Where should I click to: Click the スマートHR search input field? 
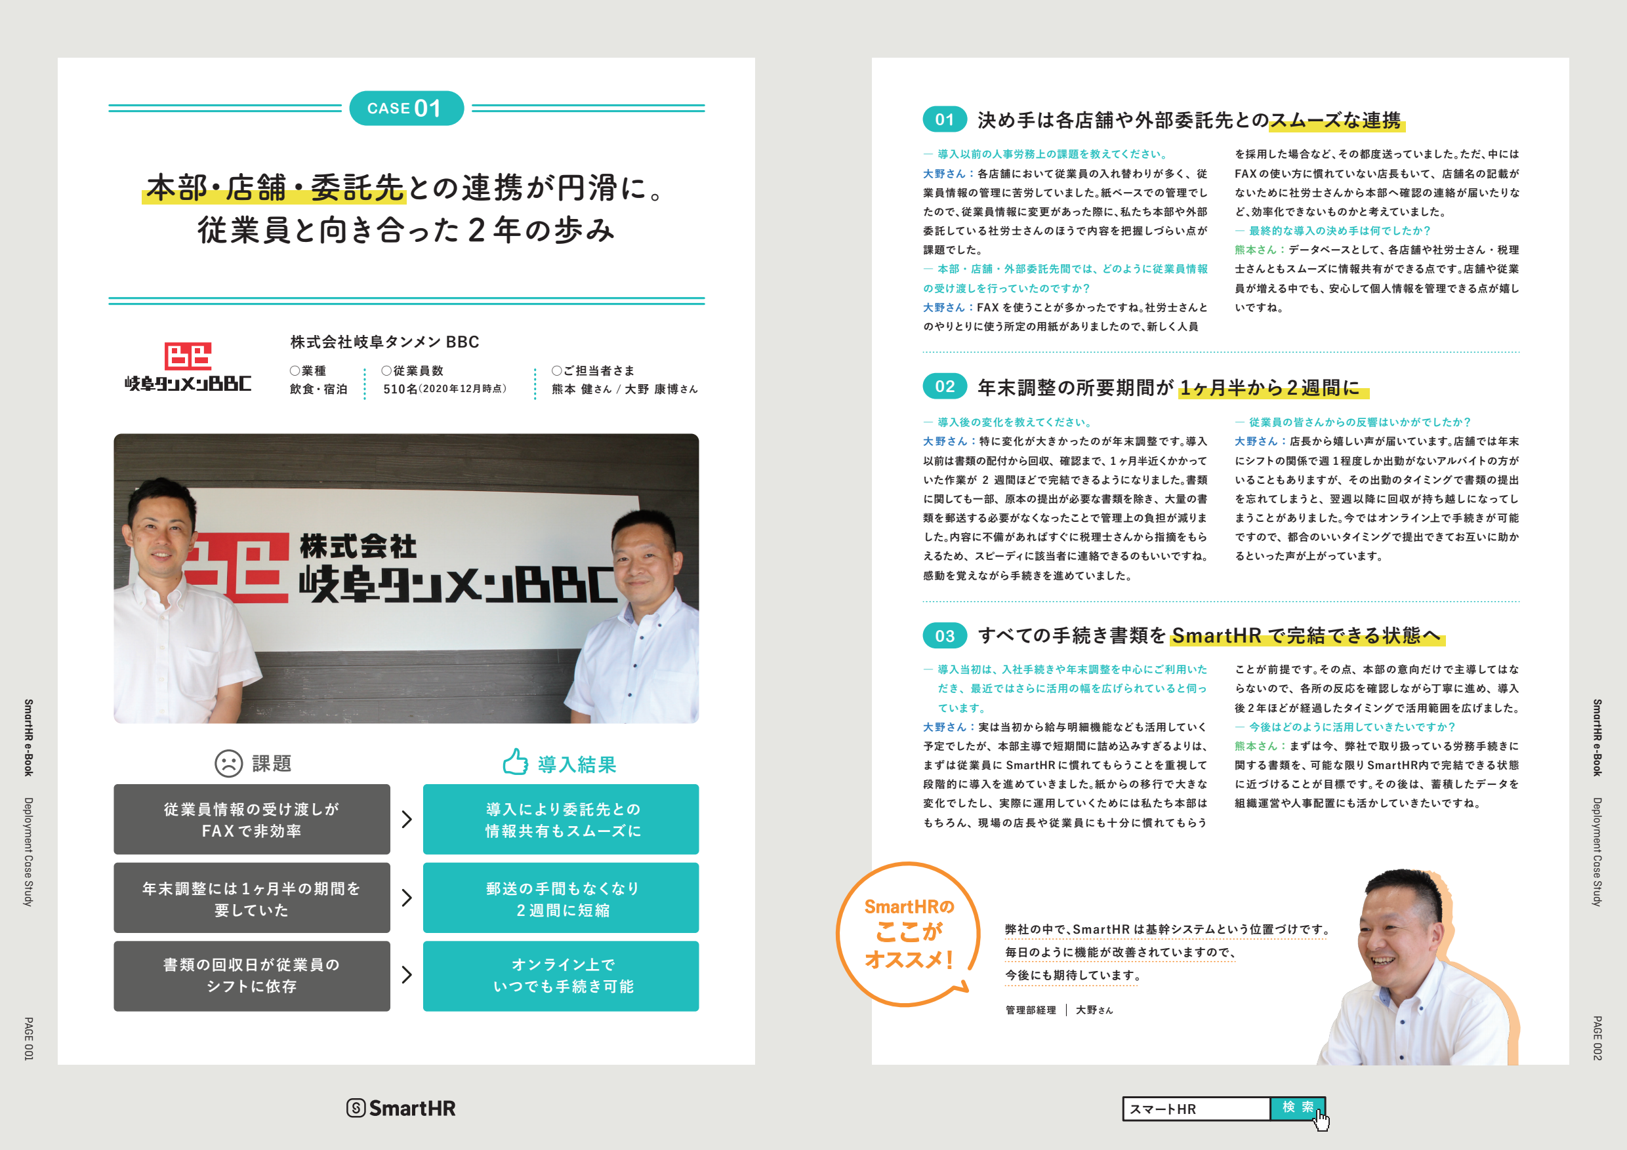point(1196,1108)
